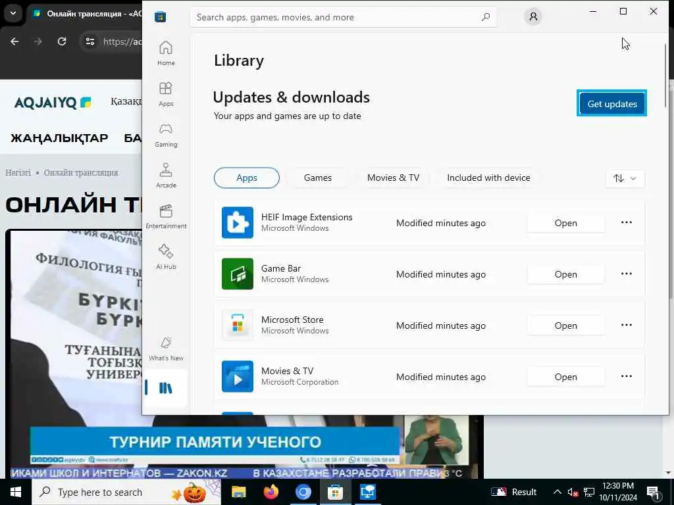This screenshot has height=505, width=674.
Task: Click the Game Bar app icon
Action: [x=237, y=274]
